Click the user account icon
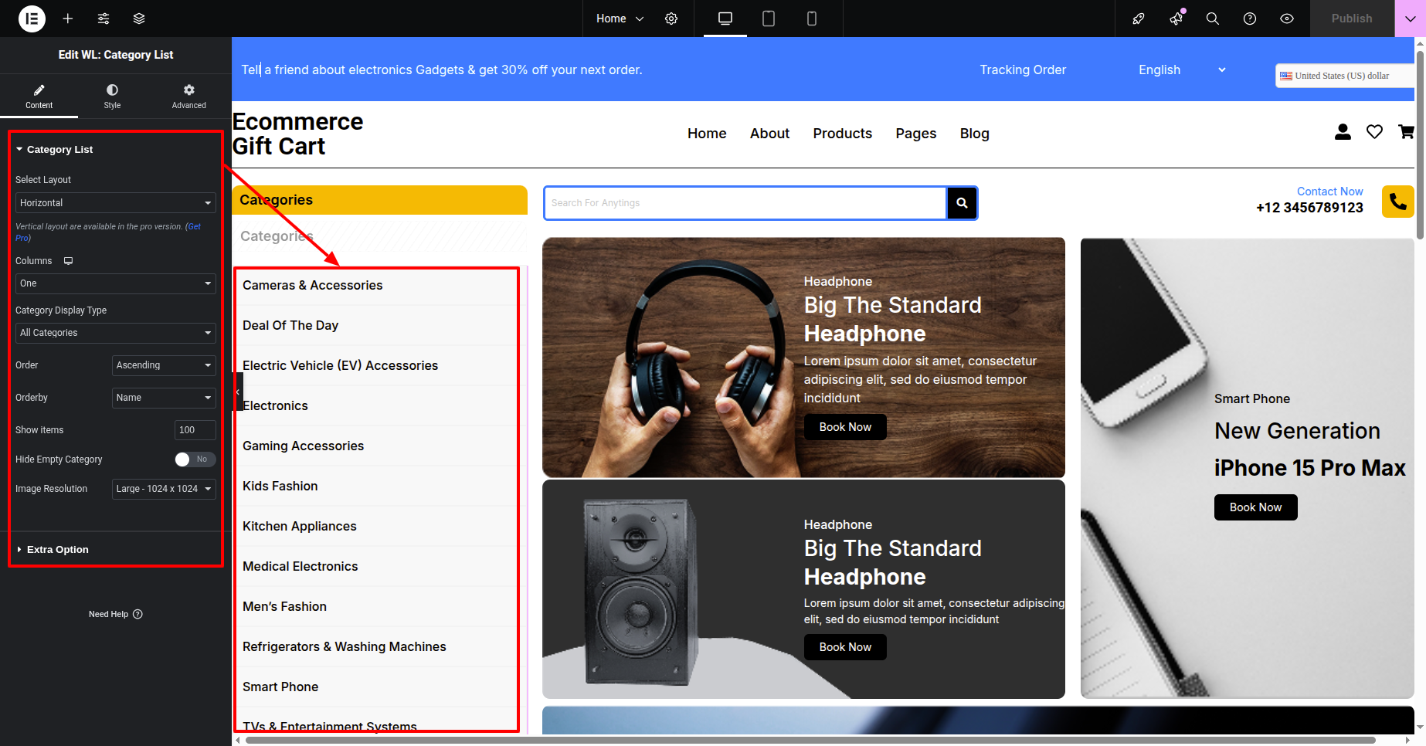 point(1343,132)
